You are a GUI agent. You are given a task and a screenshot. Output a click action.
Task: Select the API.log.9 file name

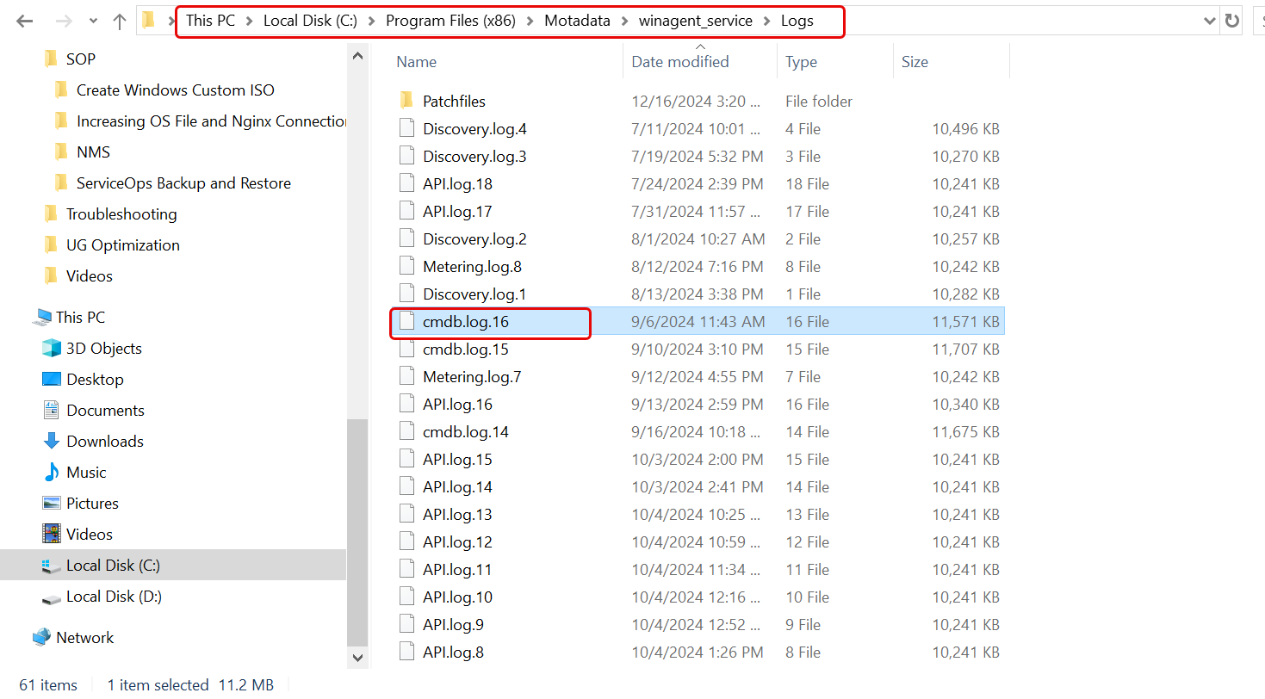(x=453, y=625)
